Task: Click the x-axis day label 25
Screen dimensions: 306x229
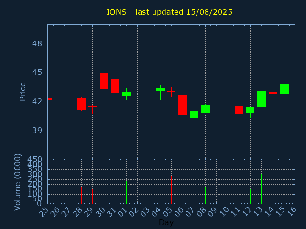Action: [x=44, y=212]
